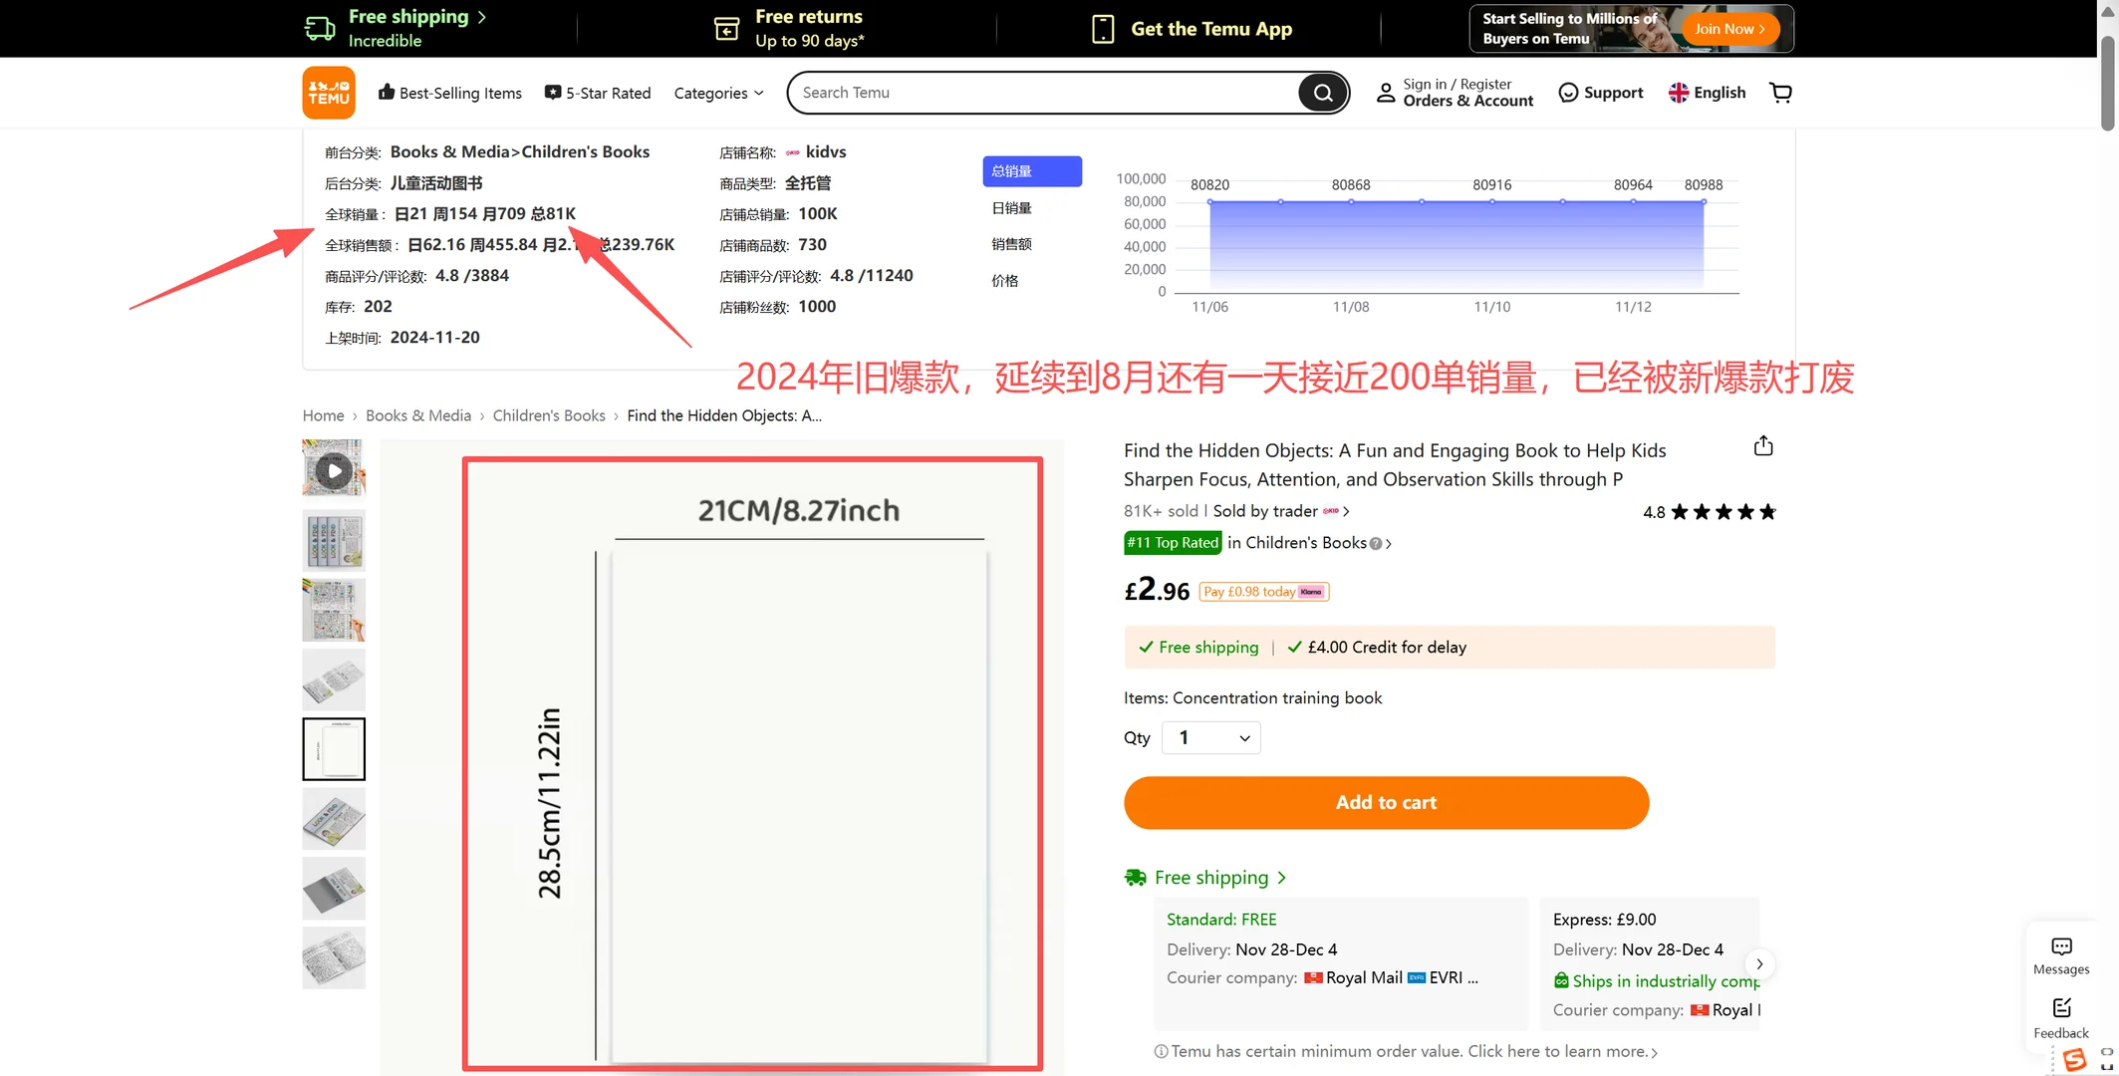Click the Free returns box icon
The width and height of the screenshot is (2119, 1076).
click(x=727, y=28)
